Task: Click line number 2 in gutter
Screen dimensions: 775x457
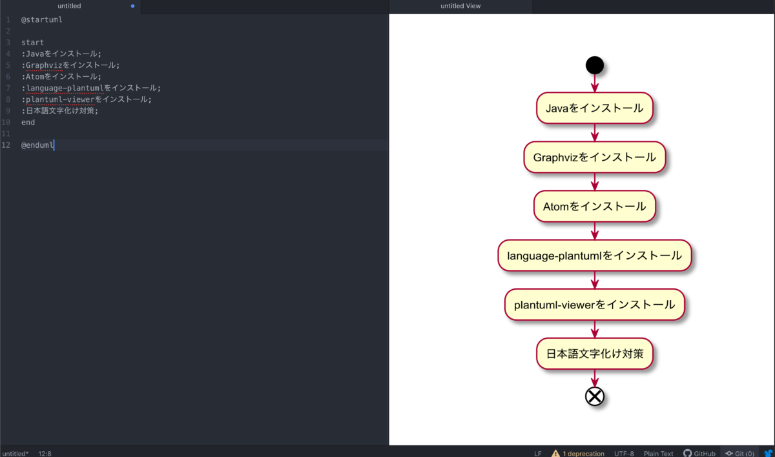Action: [8, 31]
